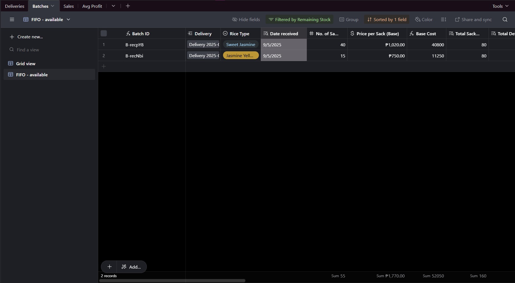Click the Delivery column header
The height and width of the screenshot is (283, 515).
tap(203, 33)
